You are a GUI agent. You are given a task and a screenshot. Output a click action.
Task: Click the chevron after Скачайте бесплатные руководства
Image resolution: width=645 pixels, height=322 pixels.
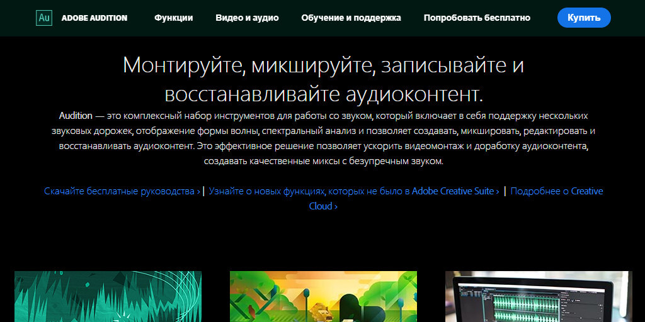(x=198, y=191)
